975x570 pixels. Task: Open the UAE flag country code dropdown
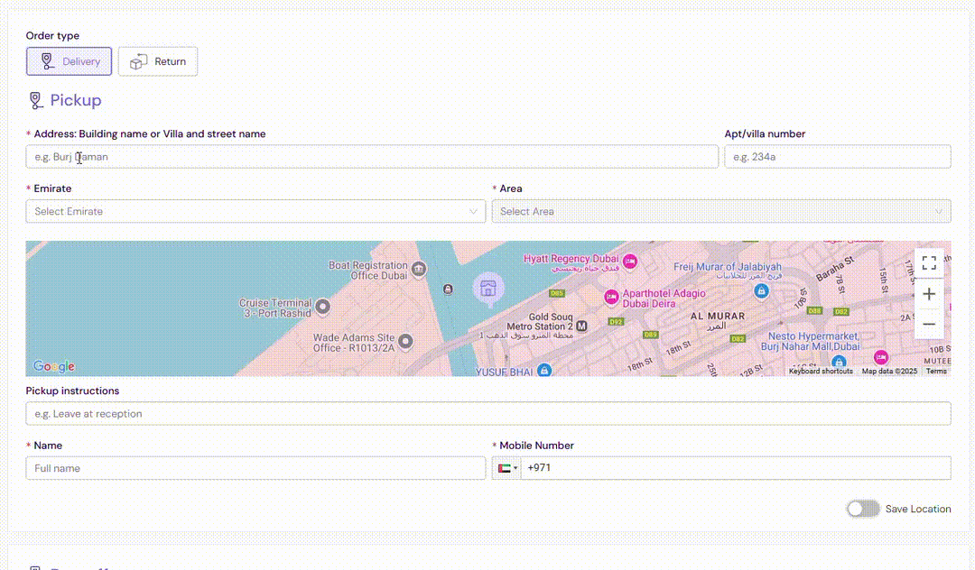pos(507,468)
